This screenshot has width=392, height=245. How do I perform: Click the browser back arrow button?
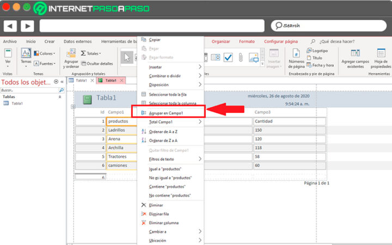click(x=10, y=26)
